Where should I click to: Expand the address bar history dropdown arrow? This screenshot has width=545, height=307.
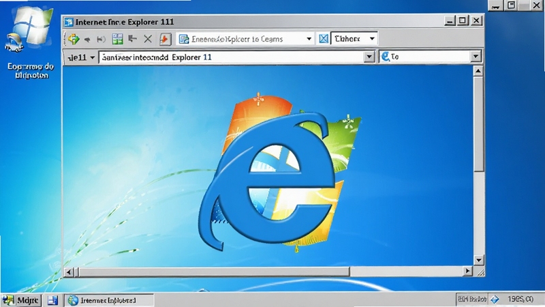(369, 57)
